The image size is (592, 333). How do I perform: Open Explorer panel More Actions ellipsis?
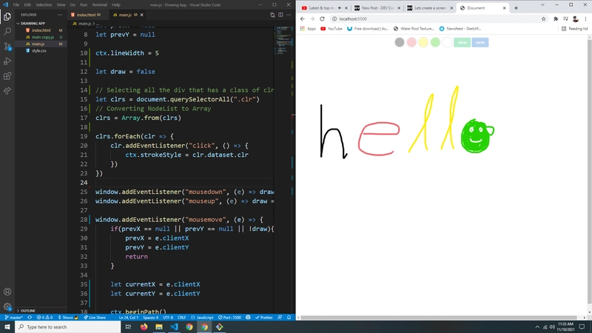pyautogui.click(x=60, y=15)
